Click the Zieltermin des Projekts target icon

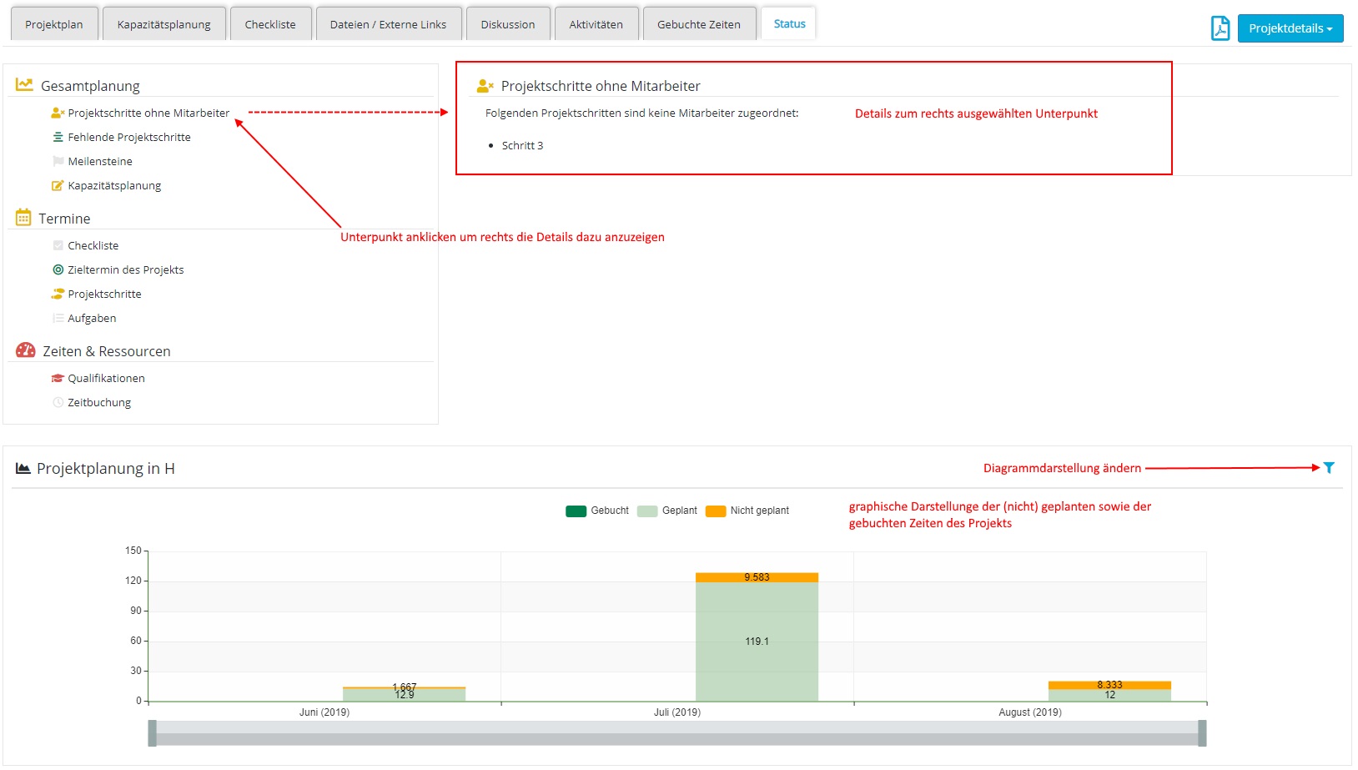(58, 269)
